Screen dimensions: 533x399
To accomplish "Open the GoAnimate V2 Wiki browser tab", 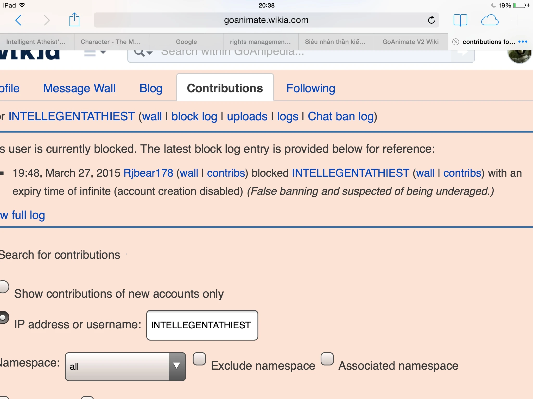I will coord(410,42).
